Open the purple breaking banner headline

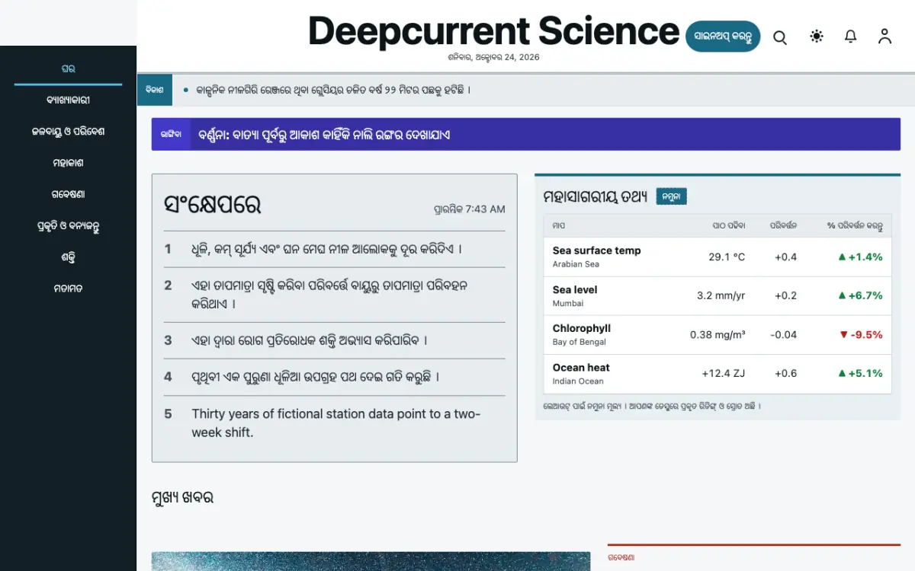(324, 135)
